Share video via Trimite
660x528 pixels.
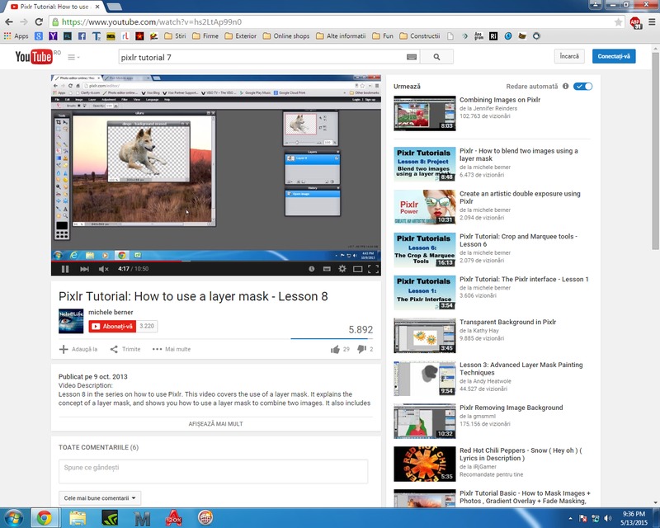click(x=125, y=350)
